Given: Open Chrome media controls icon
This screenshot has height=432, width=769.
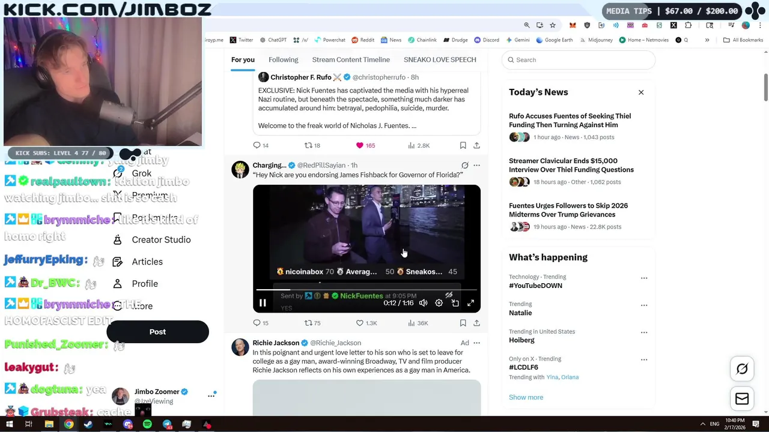Looking at the screenshot, I should [x=731, y=25].
